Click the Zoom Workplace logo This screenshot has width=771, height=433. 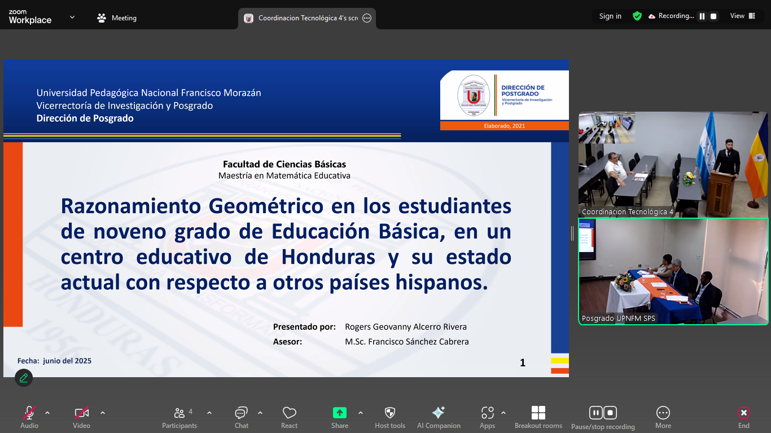coord(30,17)
